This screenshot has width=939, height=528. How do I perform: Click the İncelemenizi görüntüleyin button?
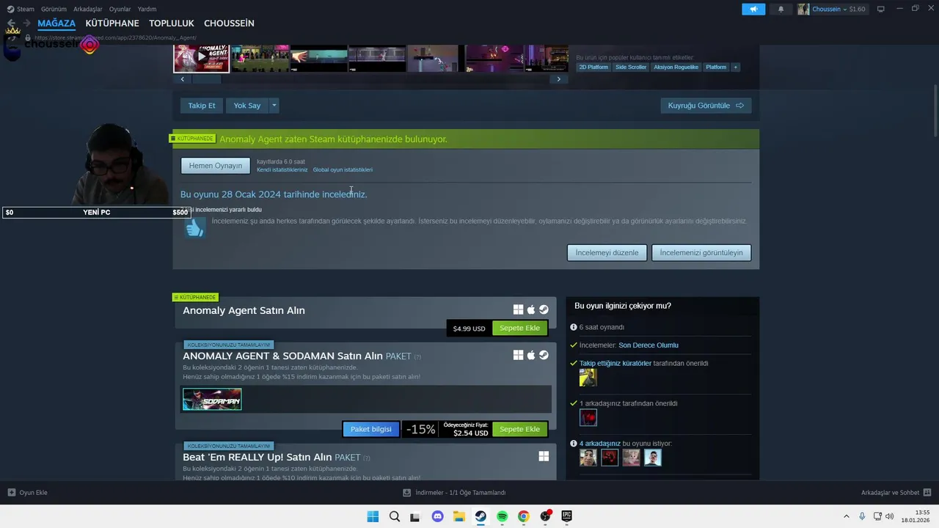point(701,252)
